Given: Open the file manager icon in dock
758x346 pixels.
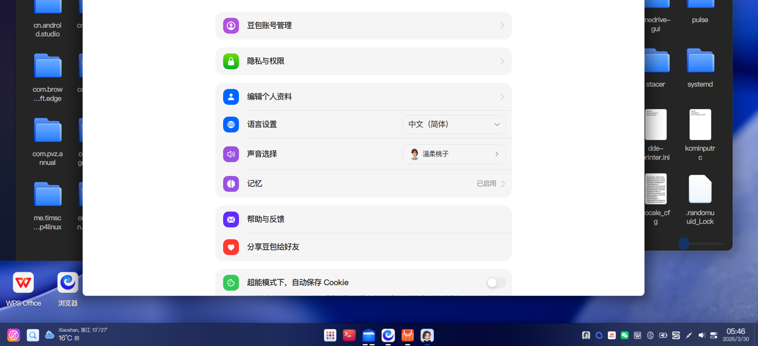Looking at the screenshot, I should click(369, 336).
